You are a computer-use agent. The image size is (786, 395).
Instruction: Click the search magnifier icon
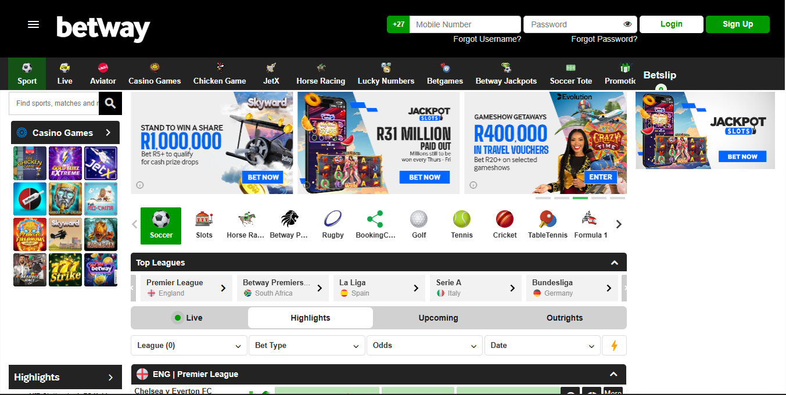[110, 103]
